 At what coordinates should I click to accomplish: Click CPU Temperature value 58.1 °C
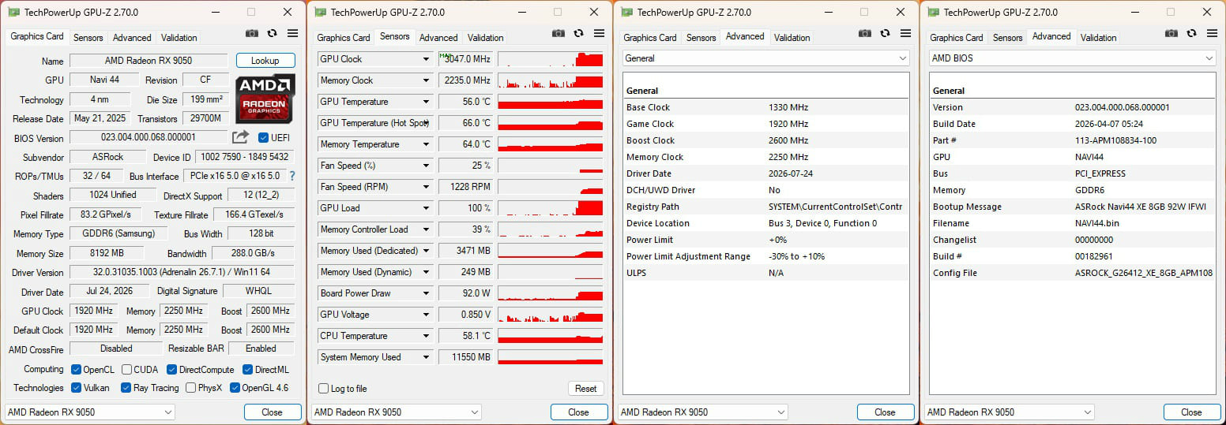465,336
